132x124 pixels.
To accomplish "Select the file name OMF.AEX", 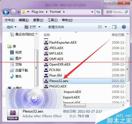I will click(x=56, y=59).
